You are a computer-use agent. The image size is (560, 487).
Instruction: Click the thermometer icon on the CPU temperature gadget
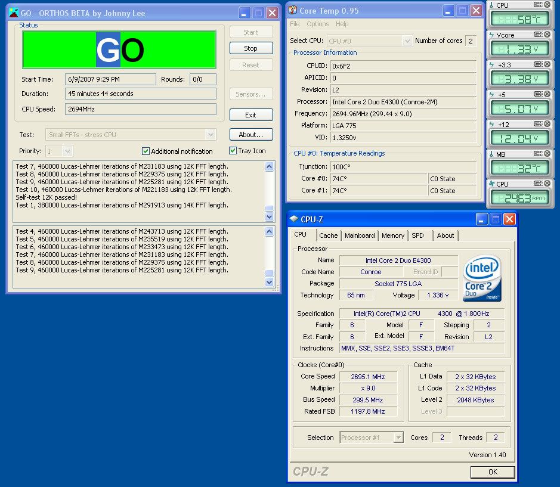pos(491,5)
